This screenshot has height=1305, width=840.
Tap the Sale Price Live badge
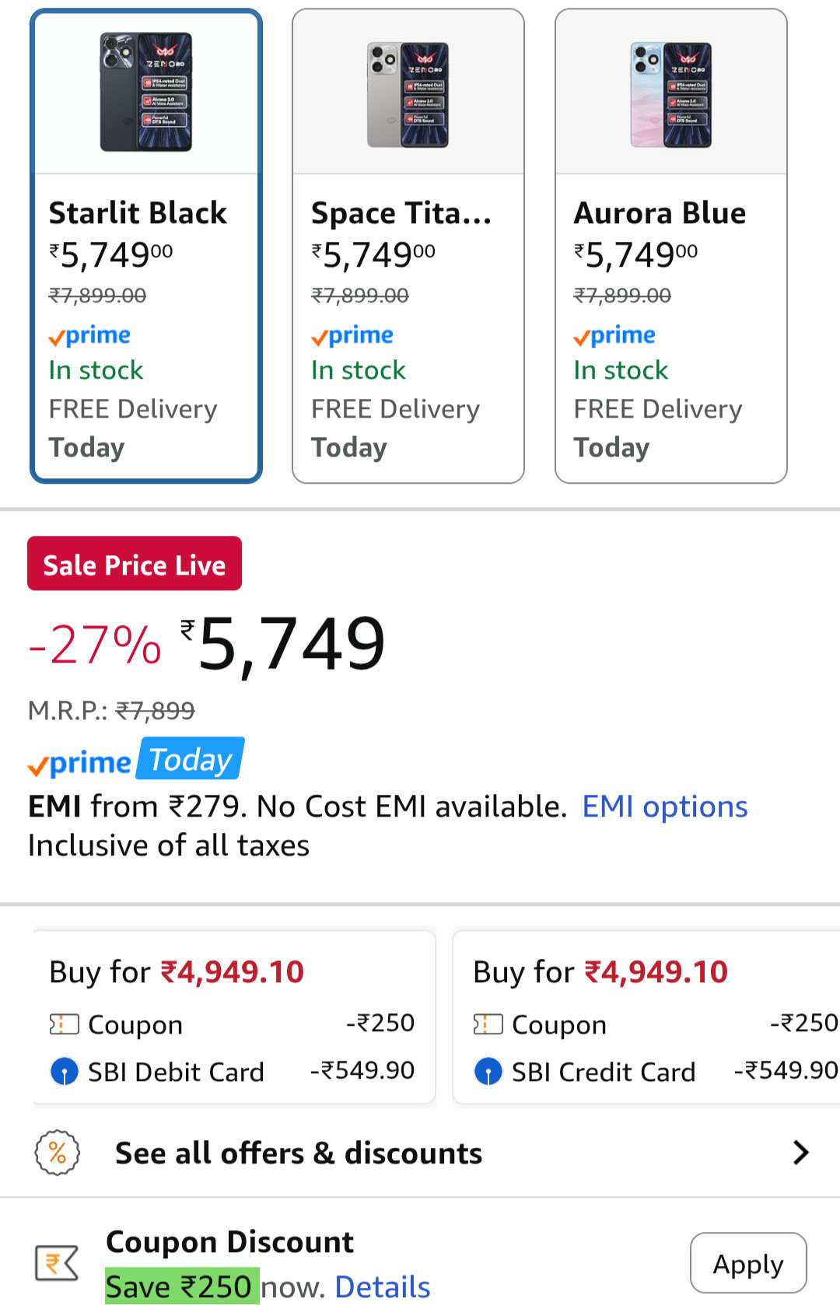(135, 564)
